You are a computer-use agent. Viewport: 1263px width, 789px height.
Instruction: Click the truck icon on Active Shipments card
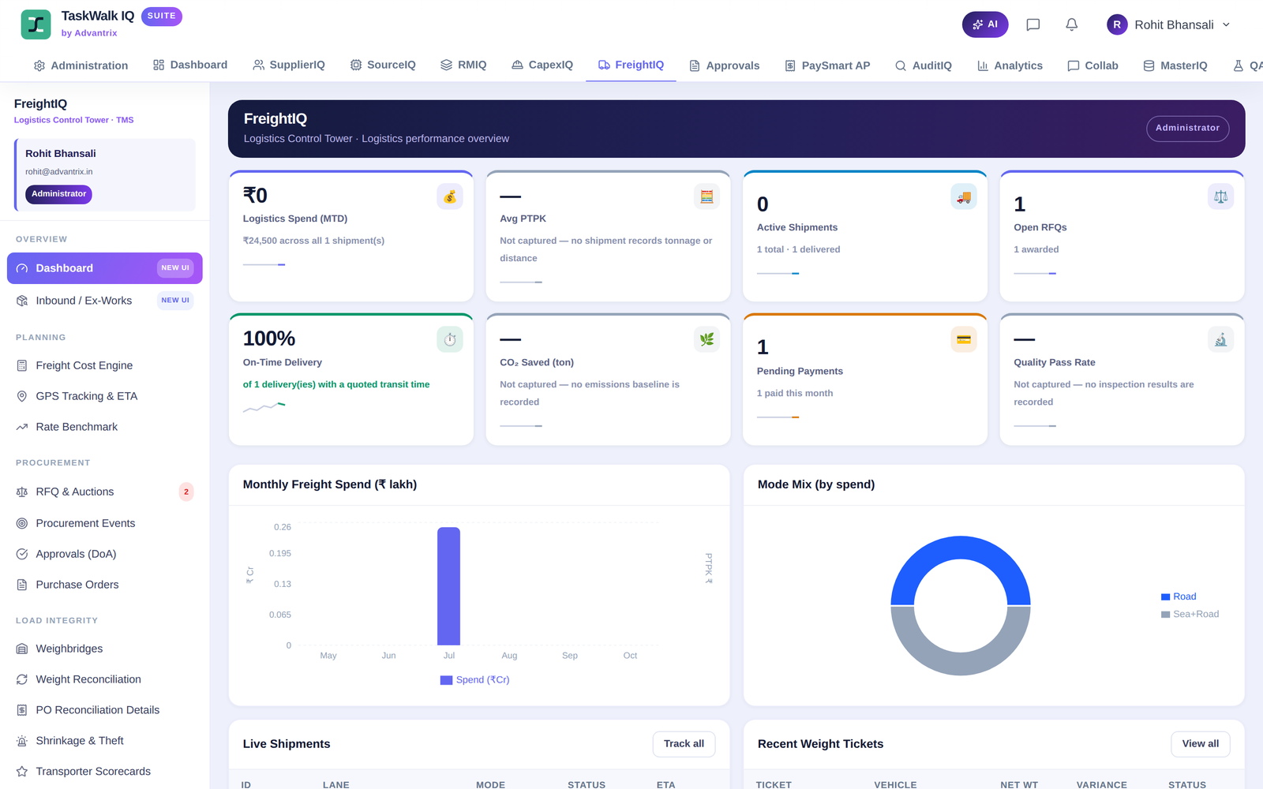[964, 196]
